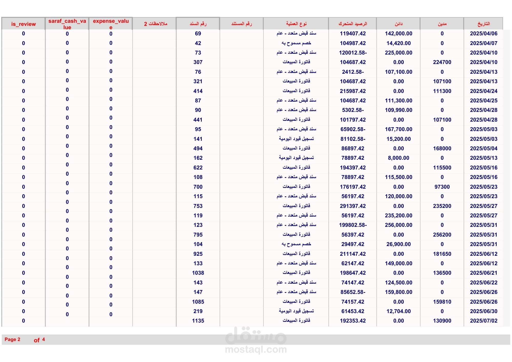Image resolution: width=512 pixels, height=362 pixels.
Task: Select the debit cell 224700
Action: 442,62
